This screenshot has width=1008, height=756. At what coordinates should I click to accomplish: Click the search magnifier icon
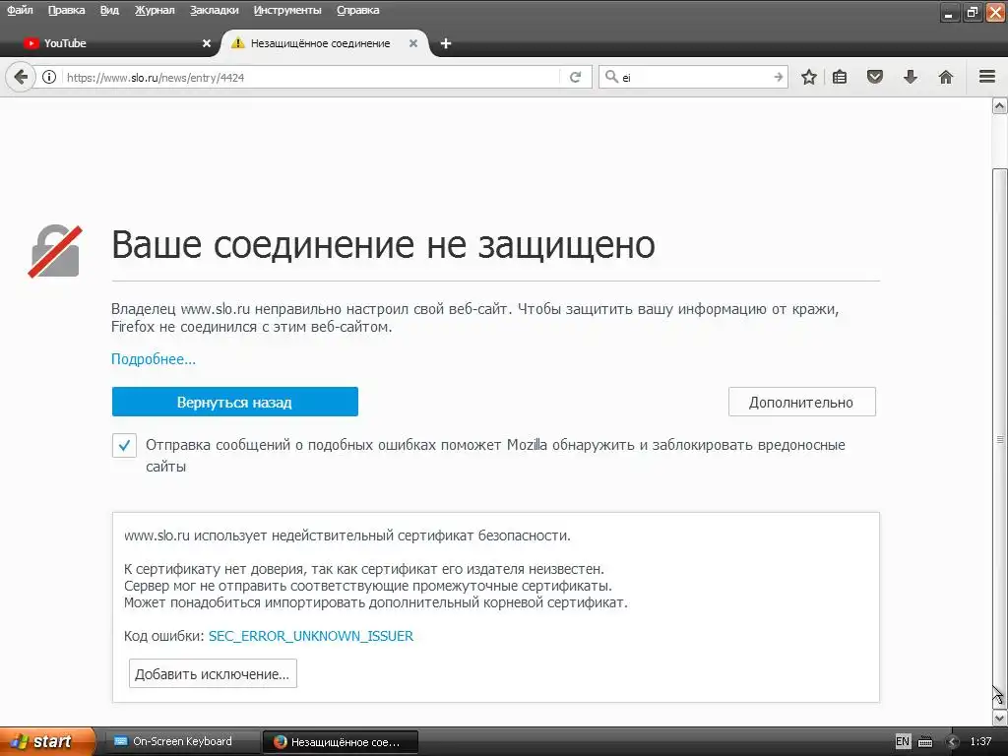click(x=611, y=77)
